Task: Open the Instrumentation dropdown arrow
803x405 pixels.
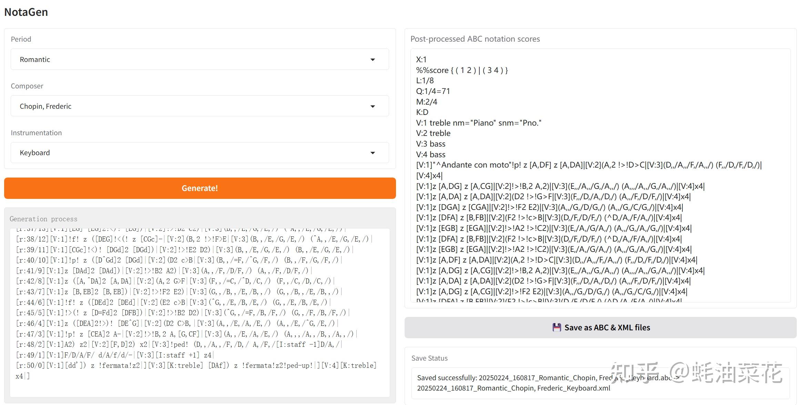Action: pos(373,153)
